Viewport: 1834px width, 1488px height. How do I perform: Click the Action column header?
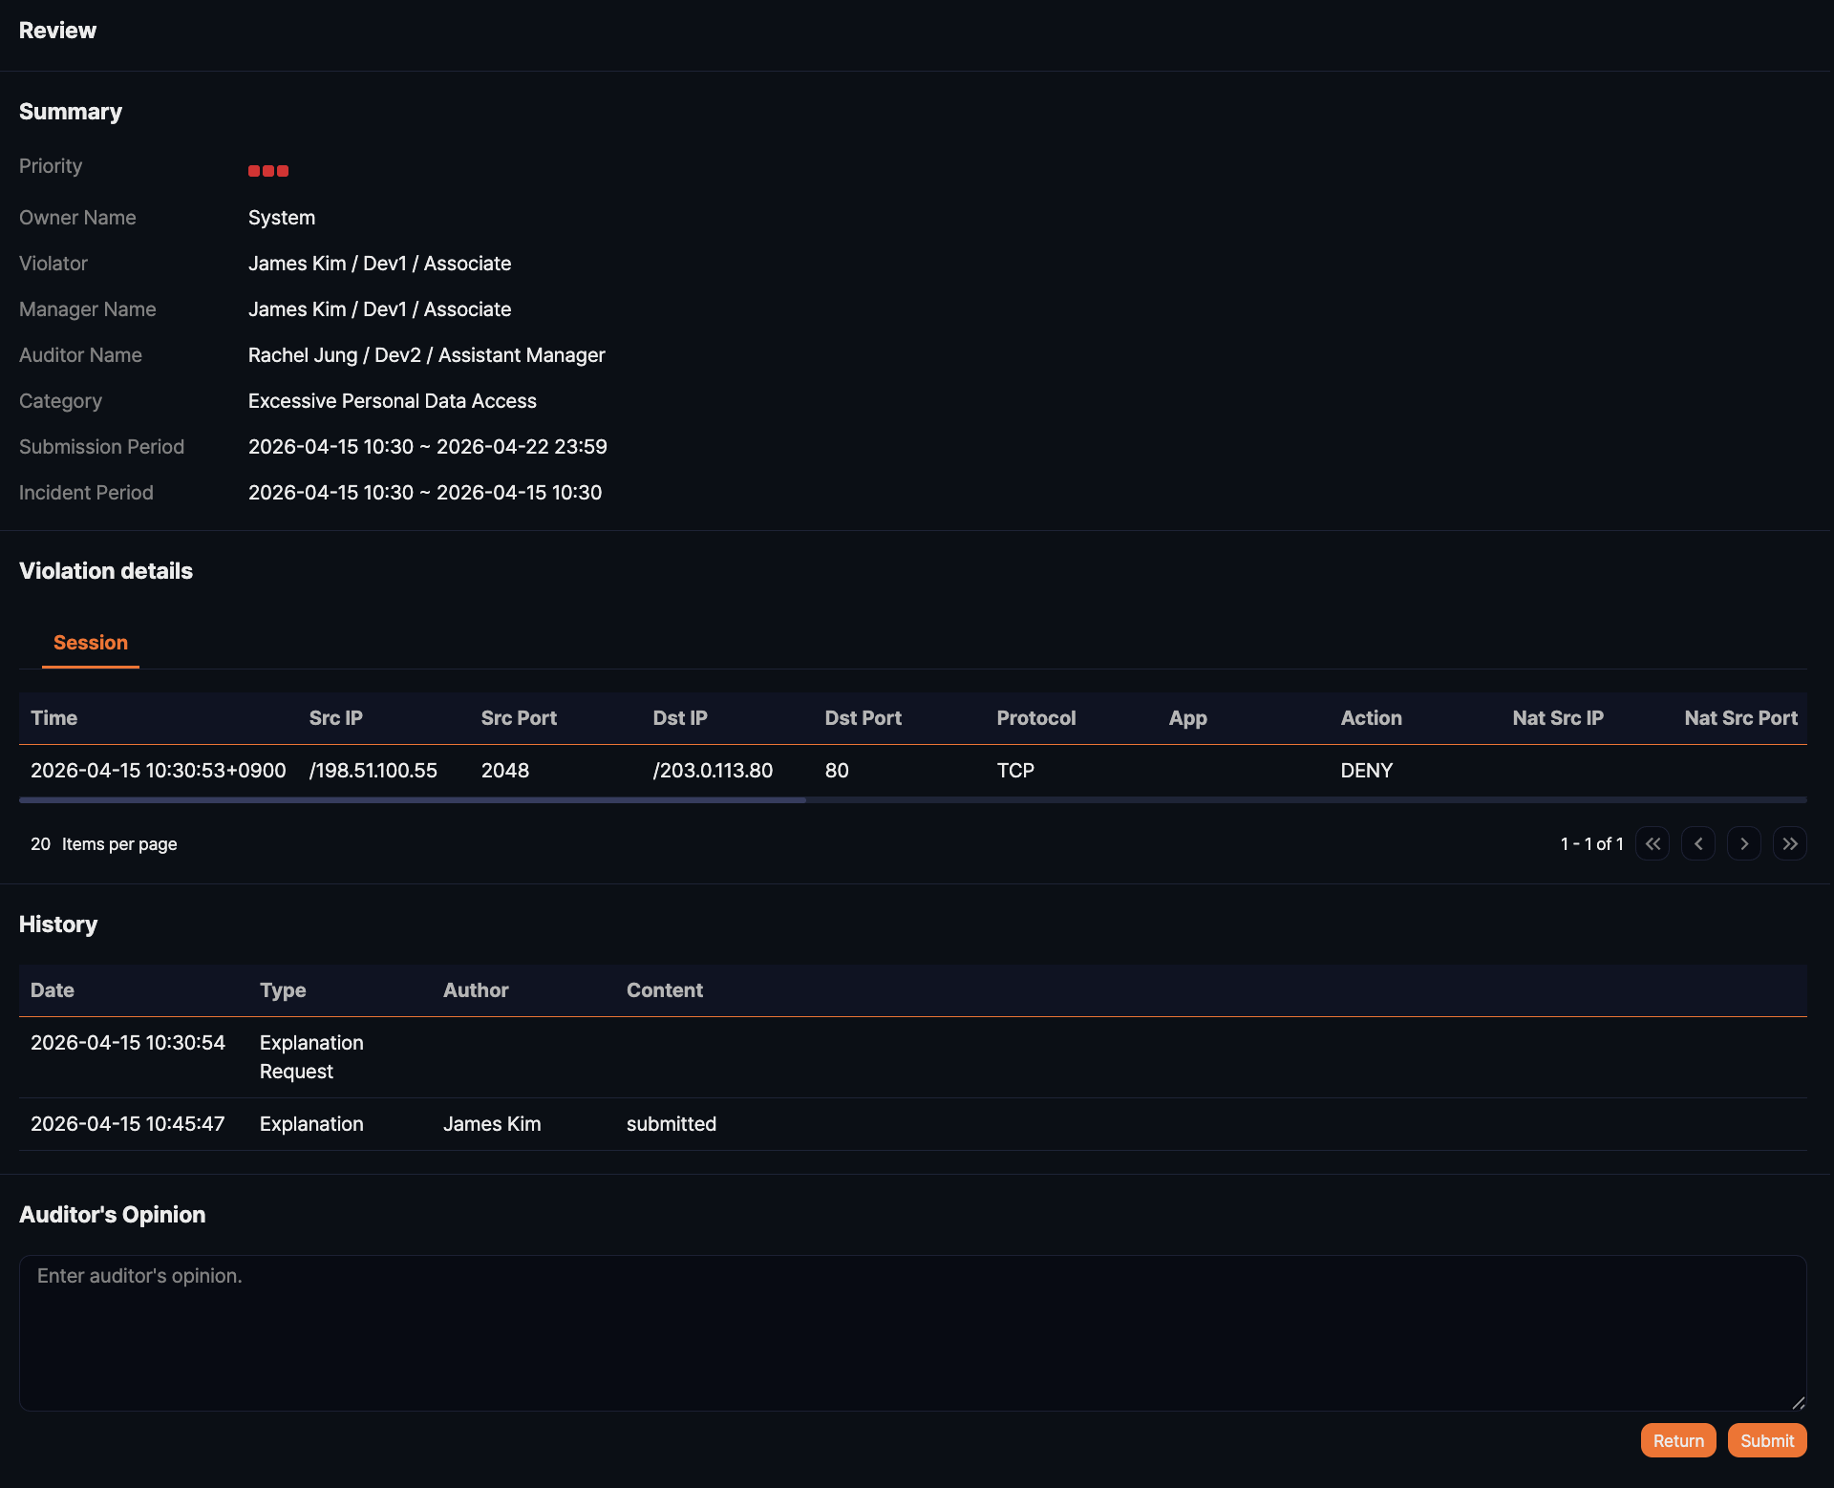1372,718
